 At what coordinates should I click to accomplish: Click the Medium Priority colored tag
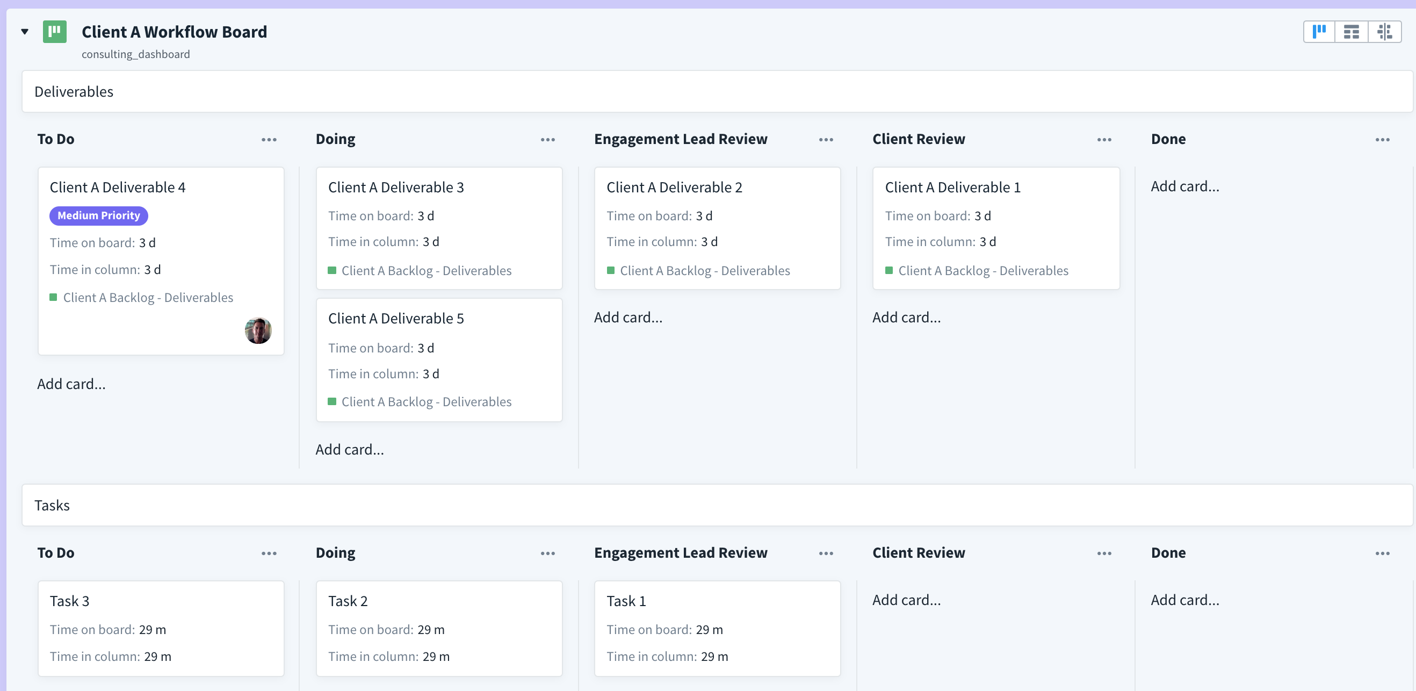click(98, 215)
